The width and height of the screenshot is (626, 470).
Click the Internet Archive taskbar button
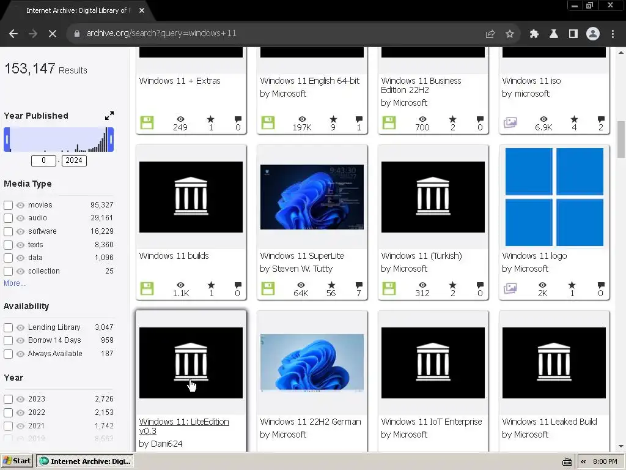point(85,461)
